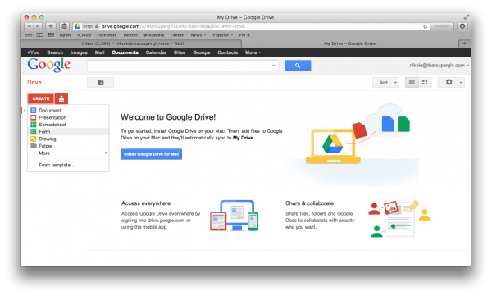This screenshot has height=296, width=492.
Task: Click the red CREATE button
Action: tap(41, 98)
